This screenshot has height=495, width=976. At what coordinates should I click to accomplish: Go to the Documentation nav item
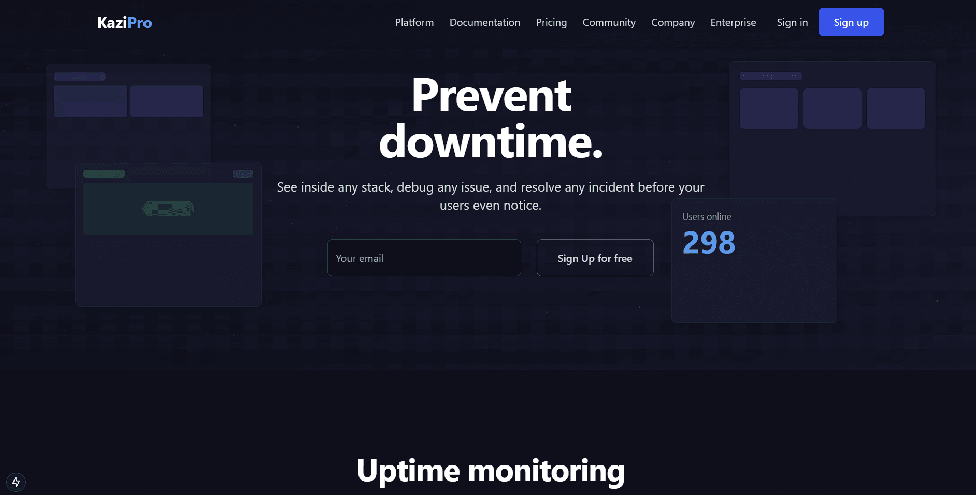pyautogui.click(x=485, y=22)
